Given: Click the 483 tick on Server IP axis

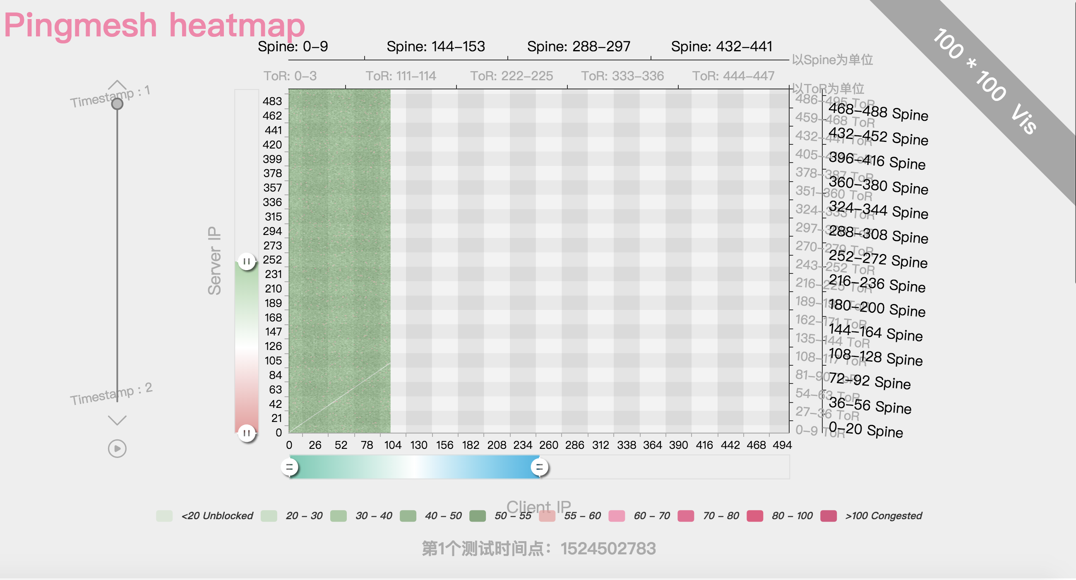Looking at the screenshot, I should 272,101.
